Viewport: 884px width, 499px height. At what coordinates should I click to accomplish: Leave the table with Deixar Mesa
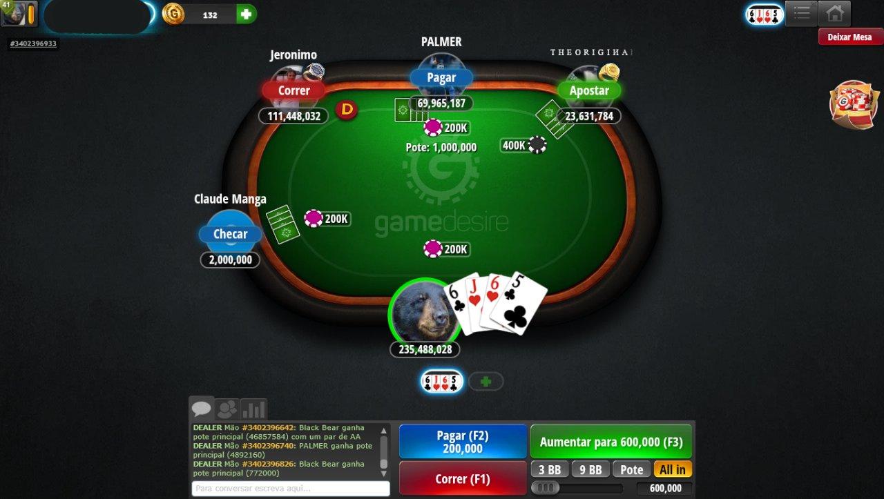tap(850, 37)
